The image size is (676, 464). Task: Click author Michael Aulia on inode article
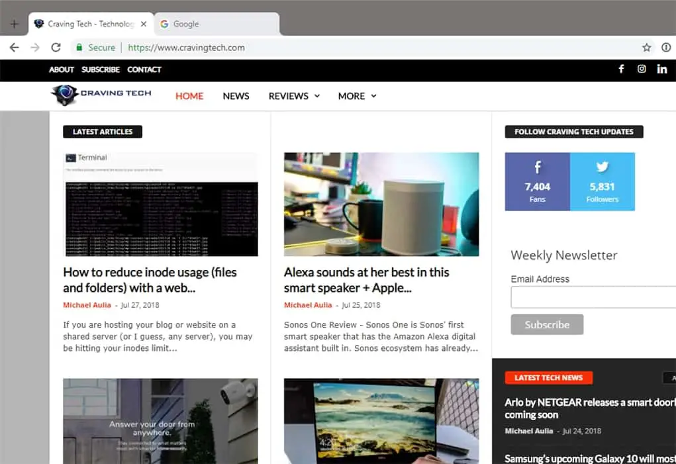pos(87,305)
